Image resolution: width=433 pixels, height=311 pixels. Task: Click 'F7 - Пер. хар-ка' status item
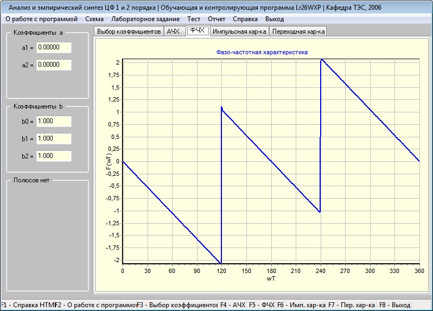point(351,305)
